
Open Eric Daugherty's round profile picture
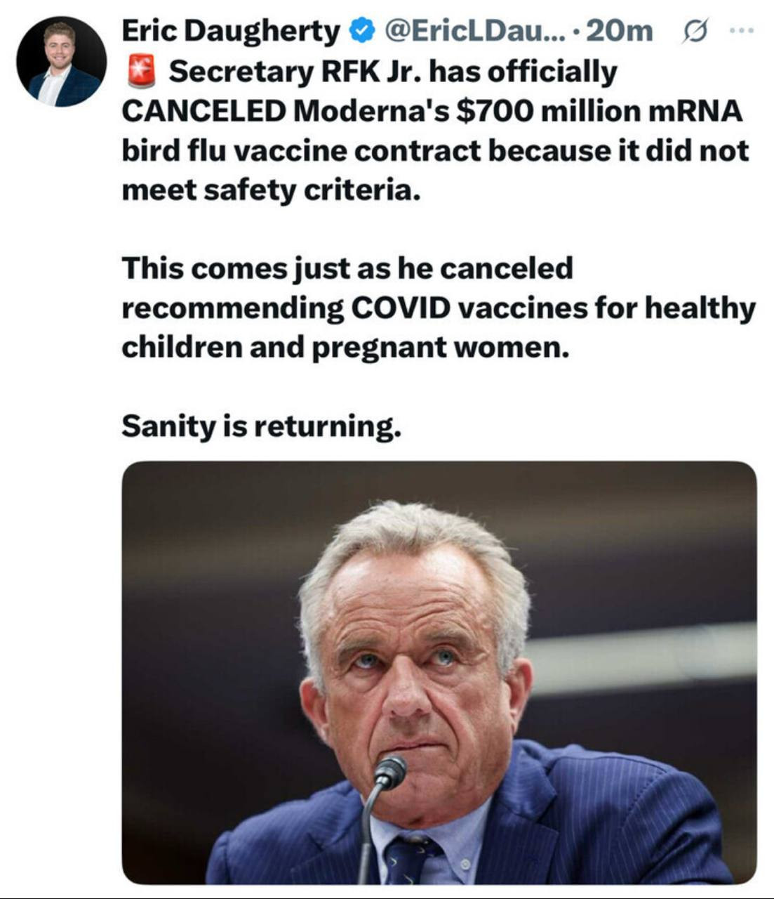(62, 62)
